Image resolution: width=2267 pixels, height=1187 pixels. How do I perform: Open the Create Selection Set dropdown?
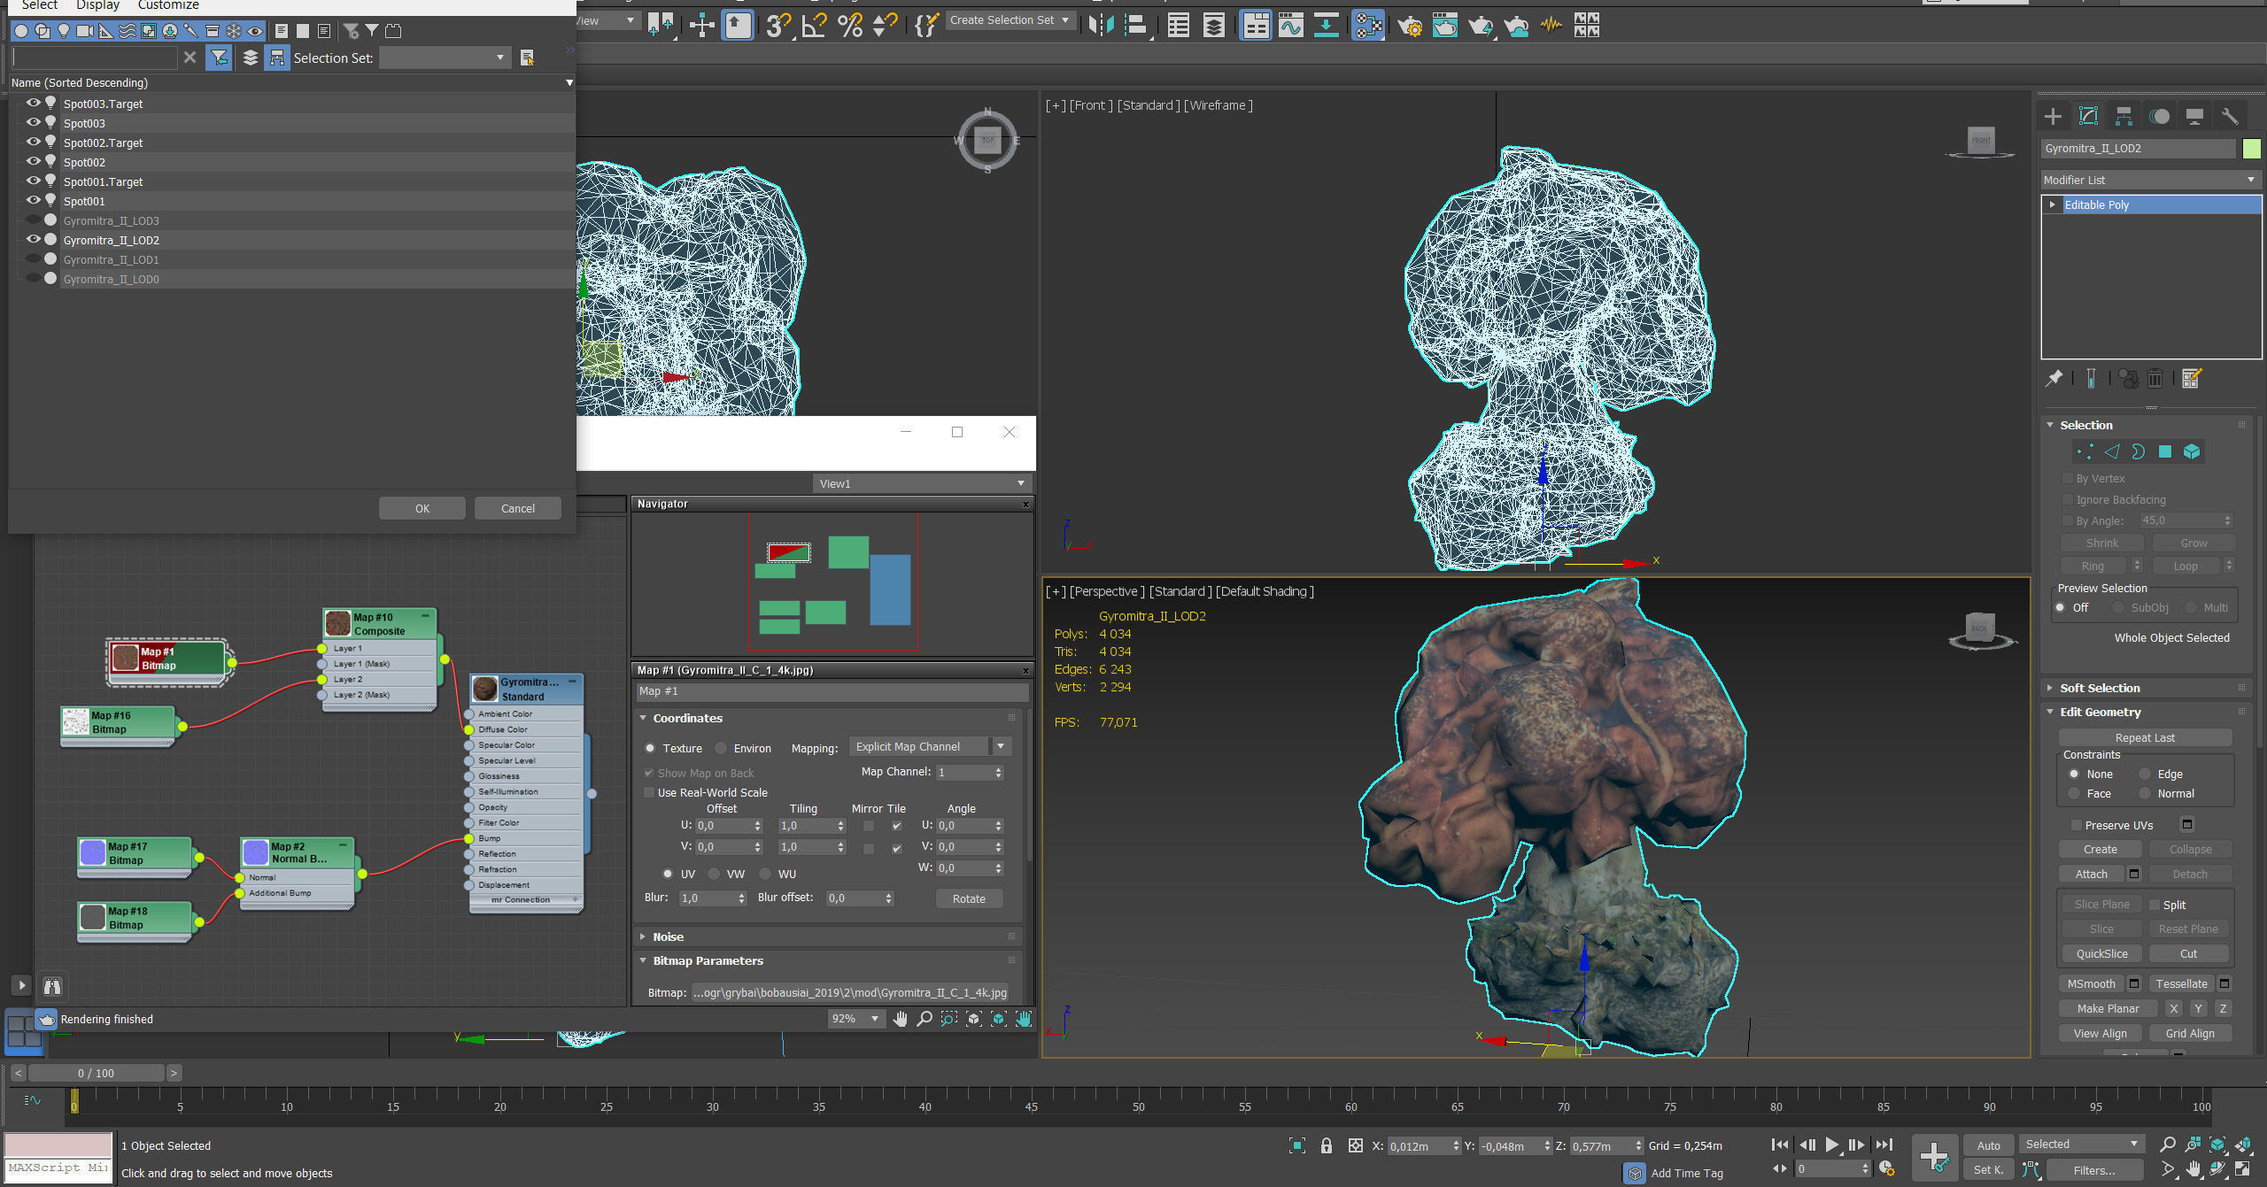[1010, 19]
